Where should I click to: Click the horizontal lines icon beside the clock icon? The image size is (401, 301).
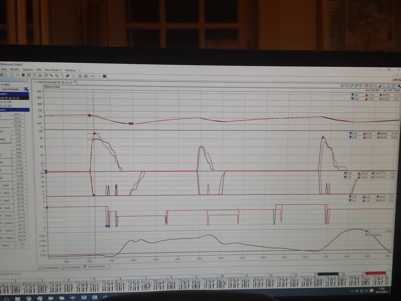point(370,86)
